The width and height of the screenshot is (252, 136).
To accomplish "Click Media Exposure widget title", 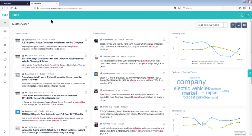I will (178, 34).
